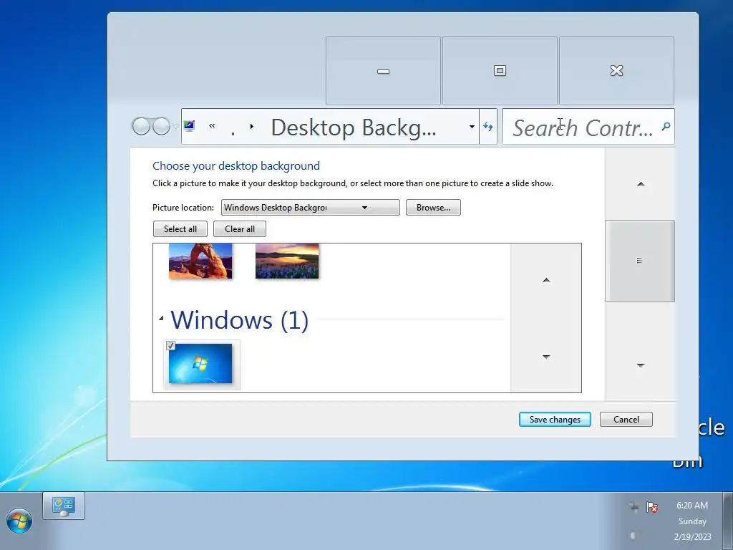Click the Show desktop strip at taskbar end

point(728,521)
